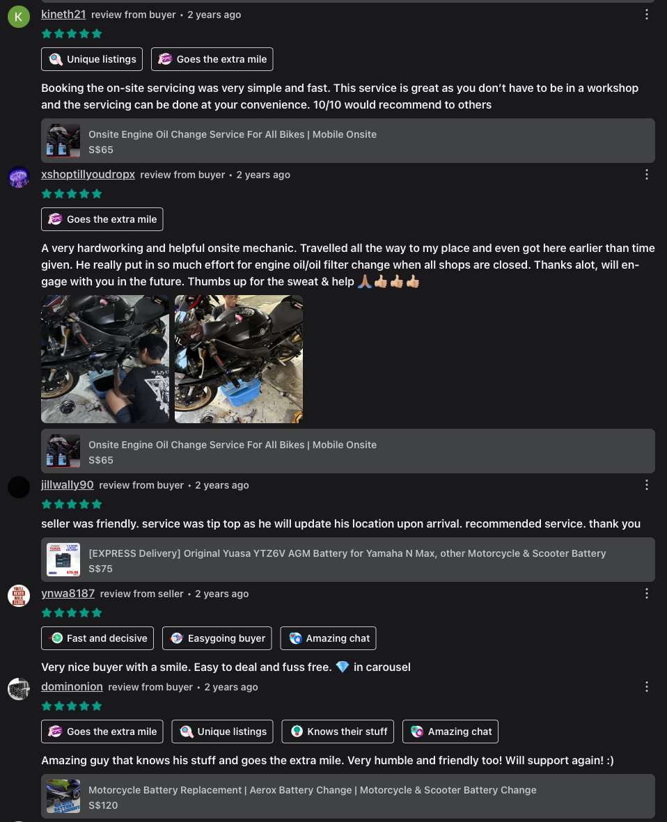Click xshoptillyoudropx's purple avatar
The height and width of the screenshot is (822, 667).
pos(18,177)
